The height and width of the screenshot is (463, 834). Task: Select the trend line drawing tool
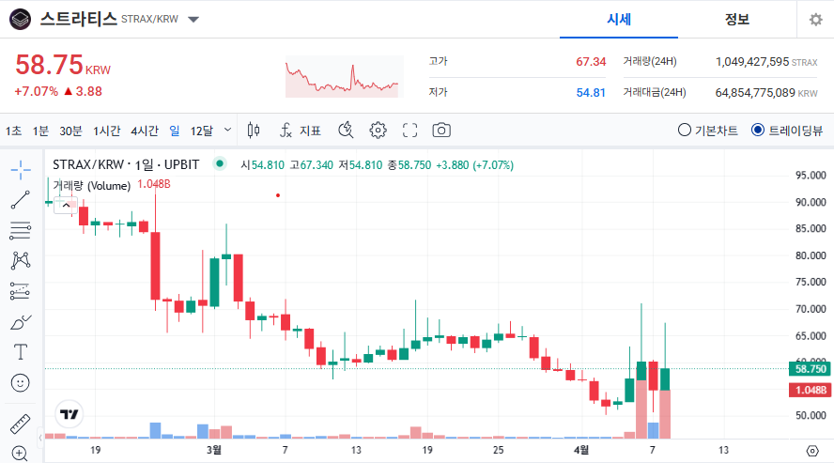pyautogui.click(x=21, y=200)
